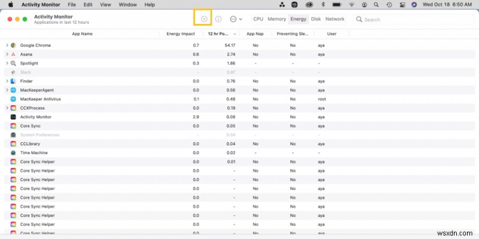Click the date and time in menu bar

click(x=447, y=5)
